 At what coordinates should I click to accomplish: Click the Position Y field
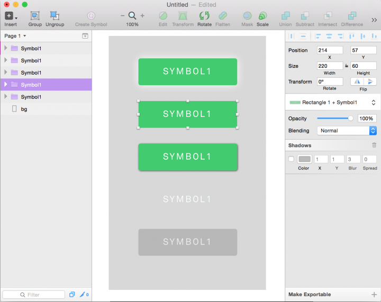(x=363, y=50)
